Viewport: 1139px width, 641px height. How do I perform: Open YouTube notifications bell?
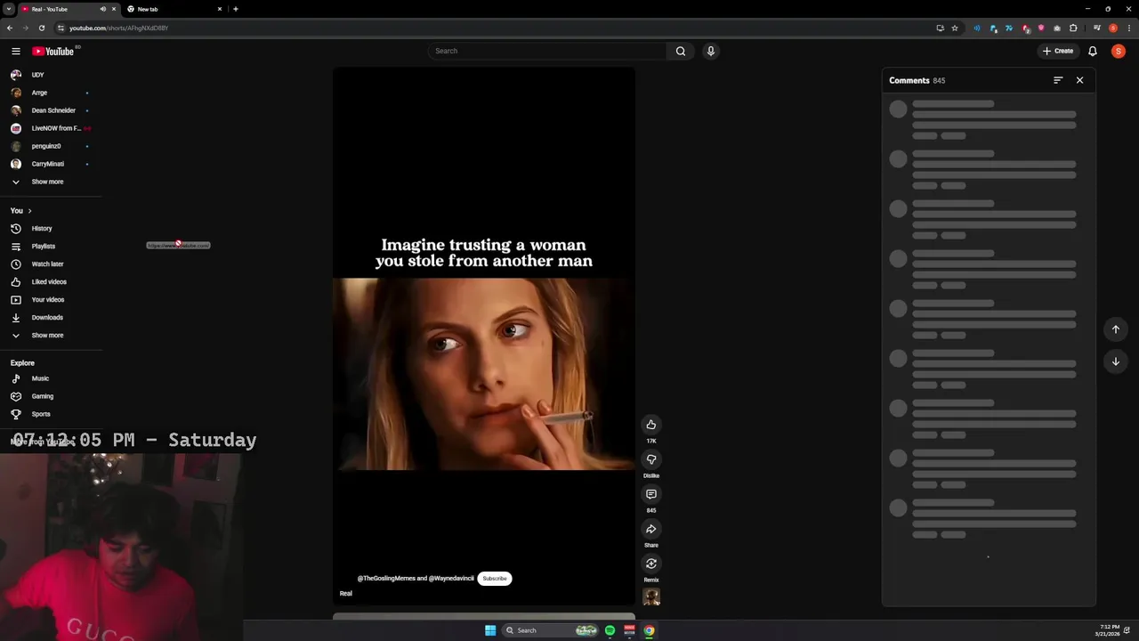tap(1093, 51)
